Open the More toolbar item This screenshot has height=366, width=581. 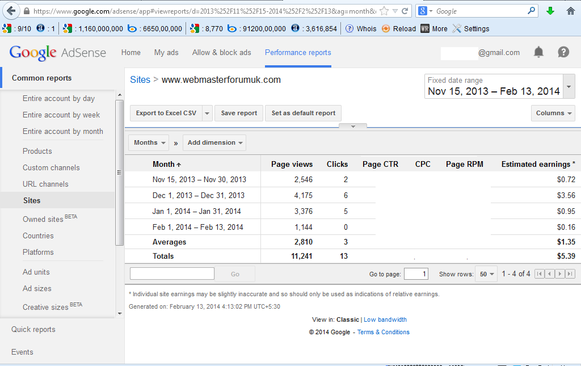click(x=434, y=28)
